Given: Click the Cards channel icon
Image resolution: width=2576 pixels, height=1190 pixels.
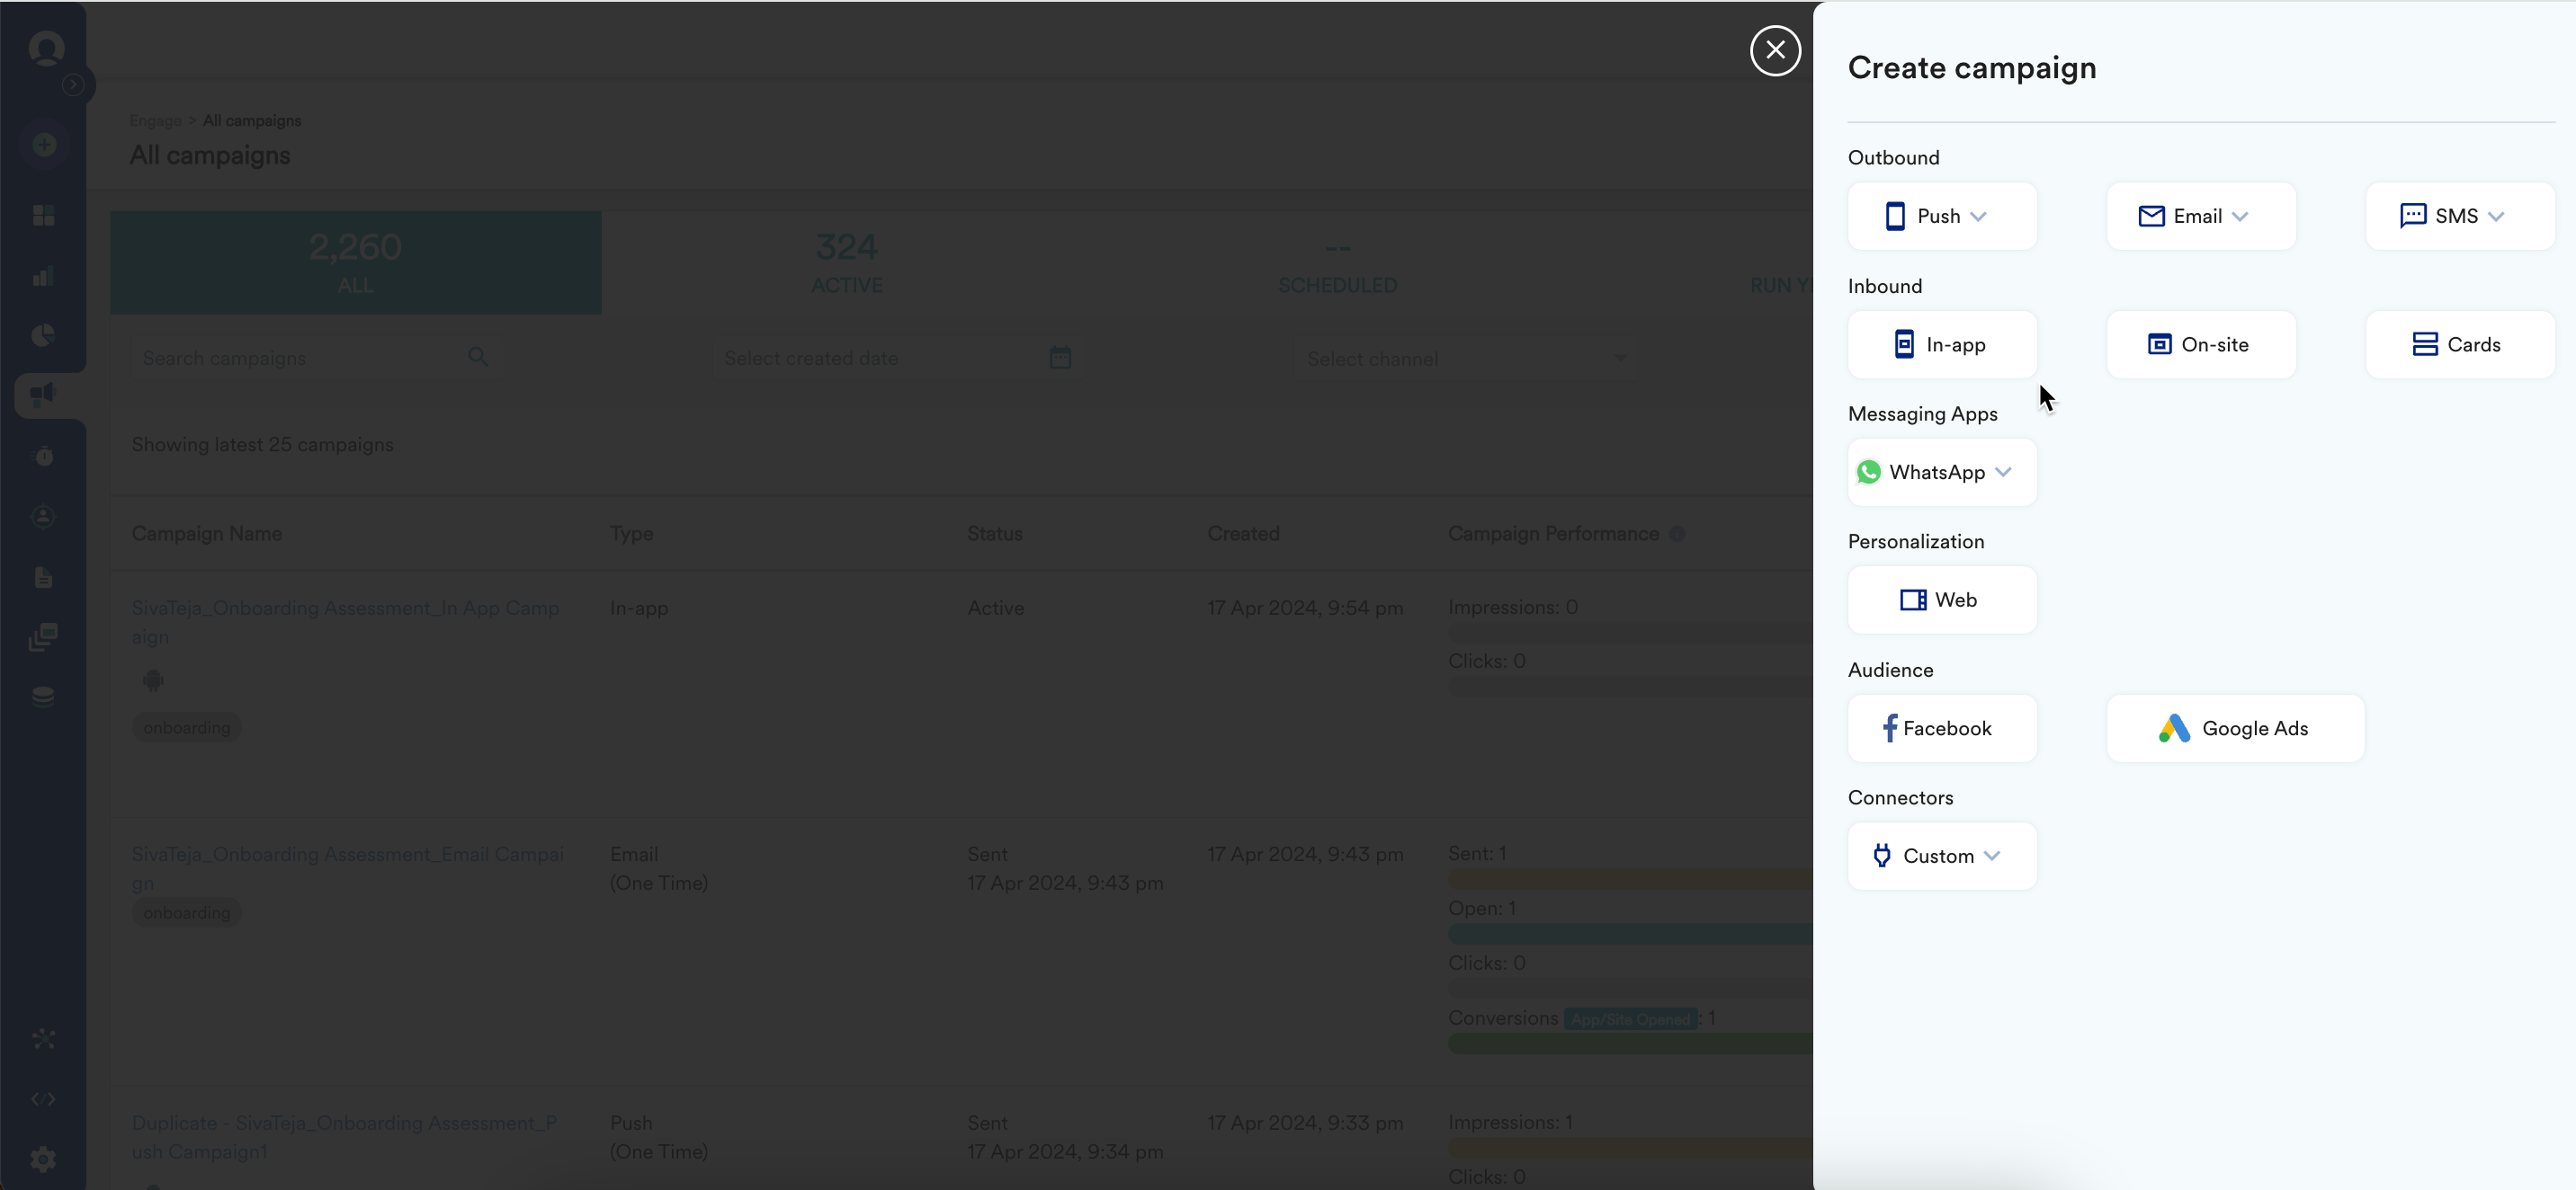Looking at the screenshot, I should 2424,345.
